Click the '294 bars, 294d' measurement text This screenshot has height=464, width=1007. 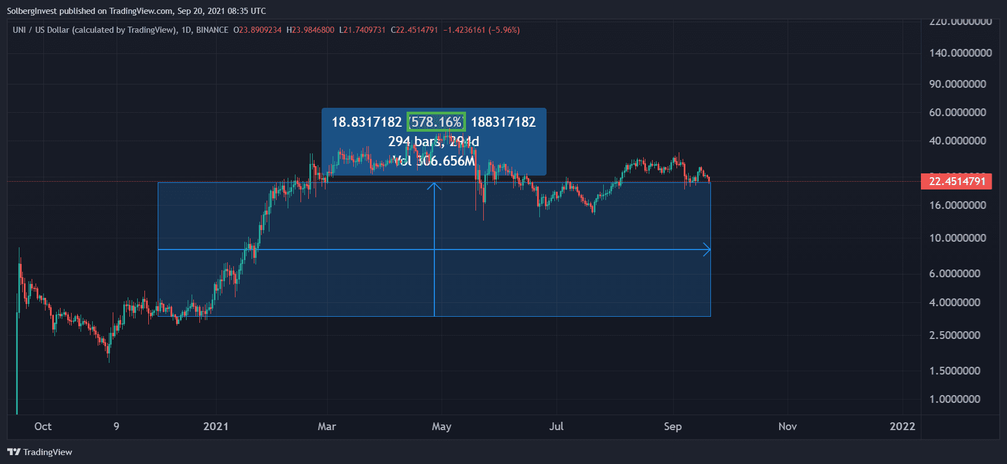[434, 141]
